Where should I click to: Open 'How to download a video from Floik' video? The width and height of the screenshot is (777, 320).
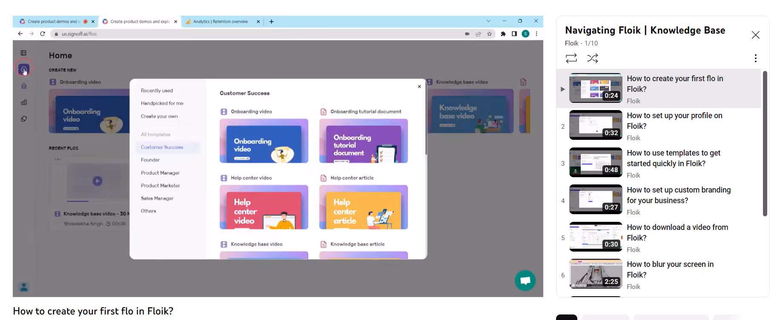(677, 232)
